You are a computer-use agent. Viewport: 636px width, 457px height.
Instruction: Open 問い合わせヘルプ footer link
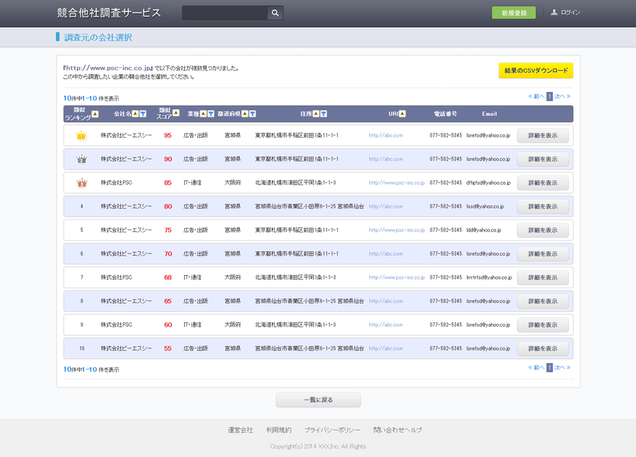click(397, 430)
